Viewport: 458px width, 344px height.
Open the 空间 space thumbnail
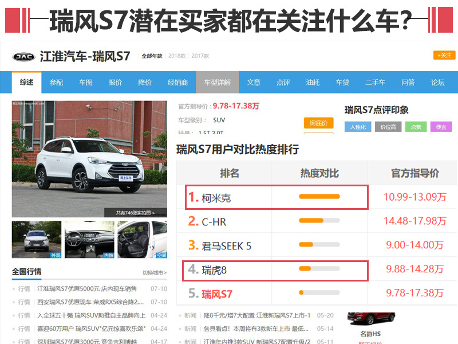tap(142, 240)
